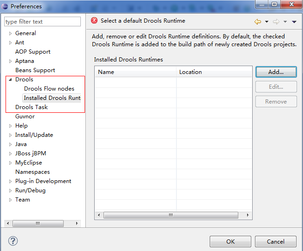Expand the General preferences node

click(x=10, y=33)
